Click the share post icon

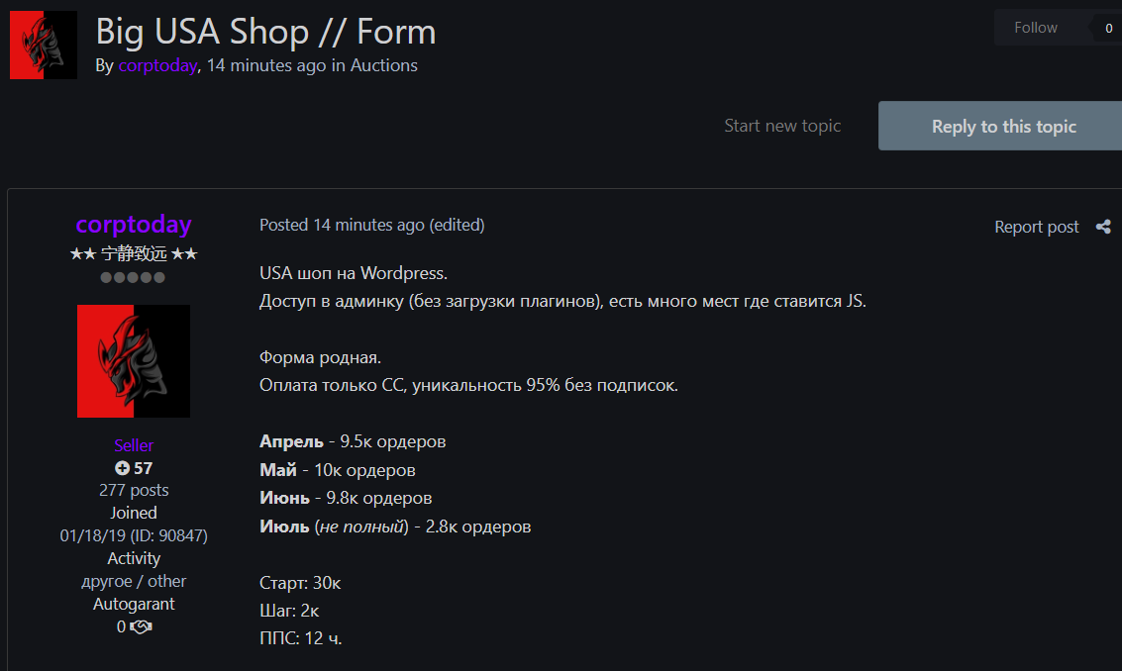1102,227
